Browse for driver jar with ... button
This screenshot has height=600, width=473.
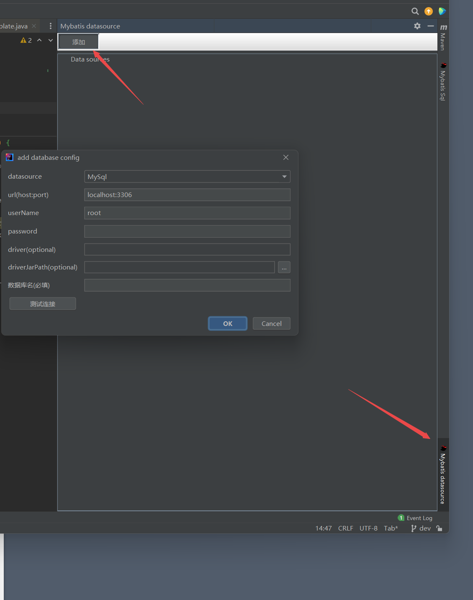click(284, 267)
